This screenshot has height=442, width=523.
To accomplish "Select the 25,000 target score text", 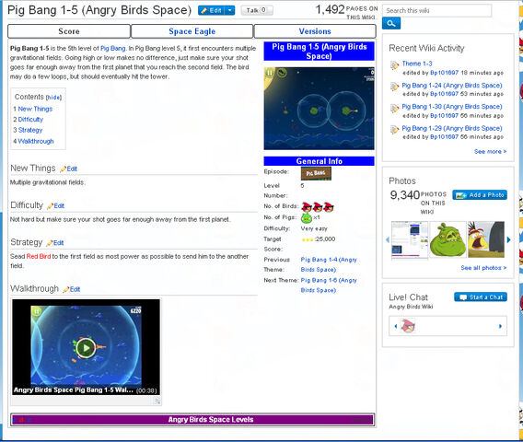I will point(325,239).
